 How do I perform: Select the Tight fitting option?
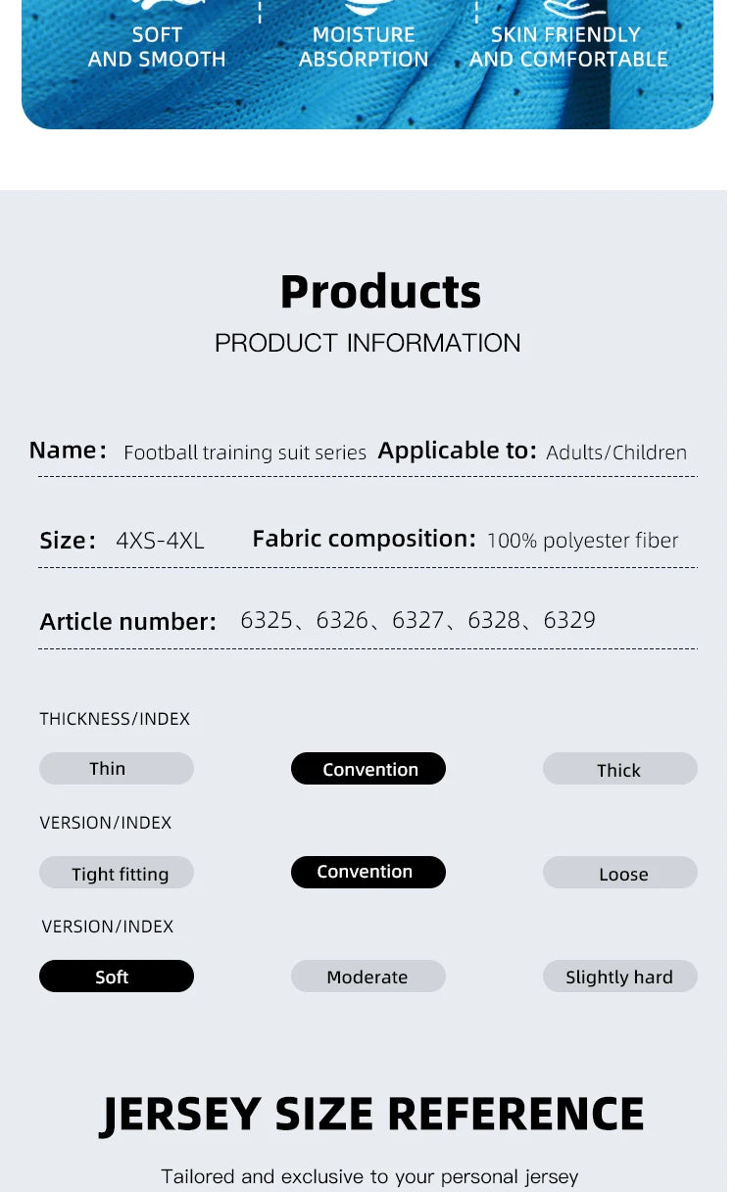coord(117,873)
